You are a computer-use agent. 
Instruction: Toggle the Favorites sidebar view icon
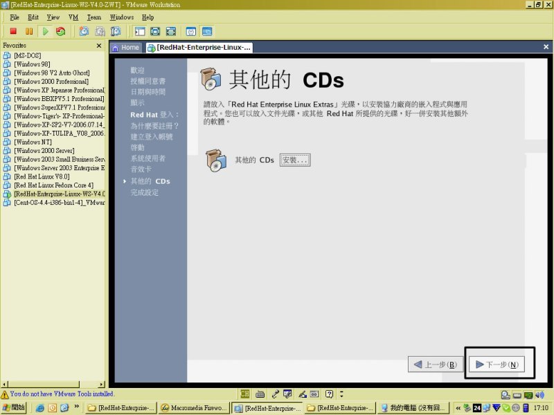click(x=139, y=31)
